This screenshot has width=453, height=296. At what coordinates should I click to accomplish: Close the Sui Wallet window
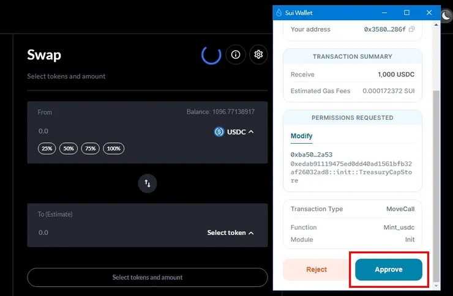tap(429, 13)
